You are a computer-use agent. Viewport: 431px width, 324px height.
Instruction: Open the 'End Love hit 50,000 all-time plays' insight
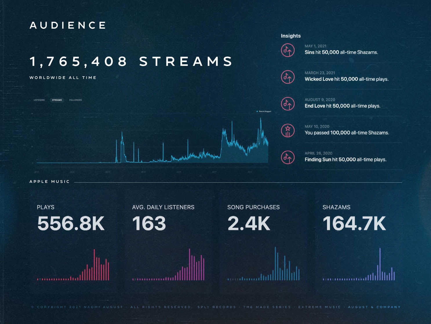342,106
